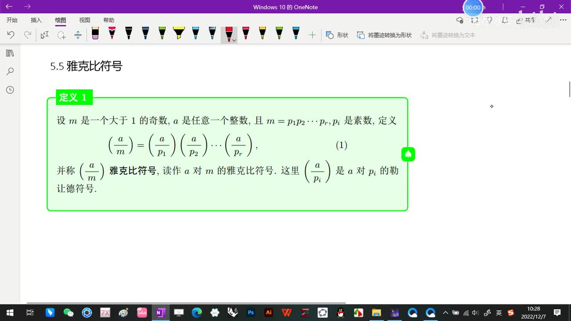Choose the Insert Space tool

pos(78,35)
